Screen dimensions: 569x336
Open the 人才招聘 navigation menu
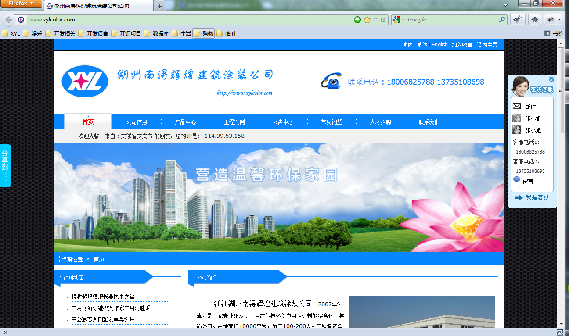point(380,122)
